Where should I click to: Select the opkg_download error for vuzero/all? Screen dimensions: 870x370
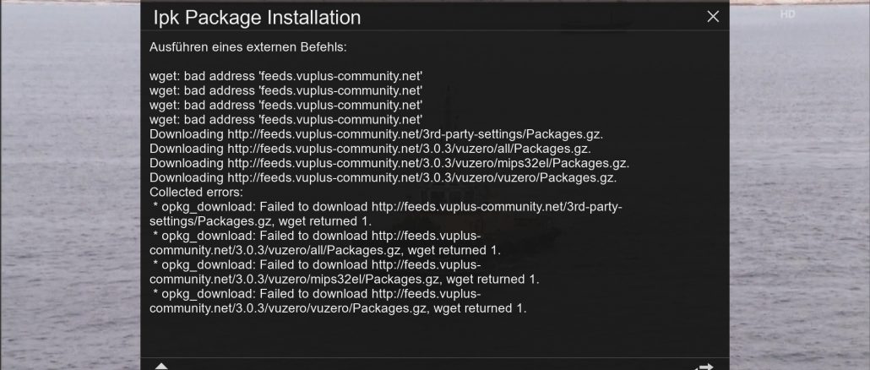tap(324, 242)
